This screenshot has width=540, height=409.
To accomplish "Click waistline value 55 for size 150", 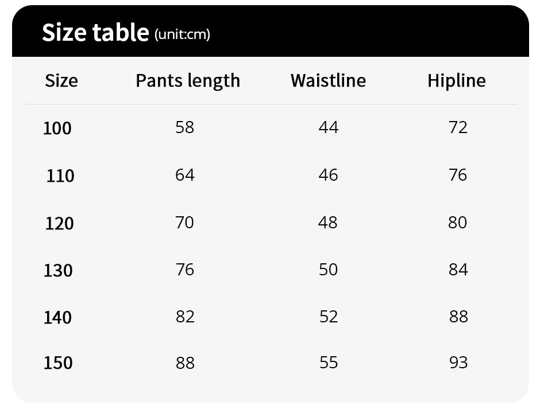I will (x=329, y=363).
